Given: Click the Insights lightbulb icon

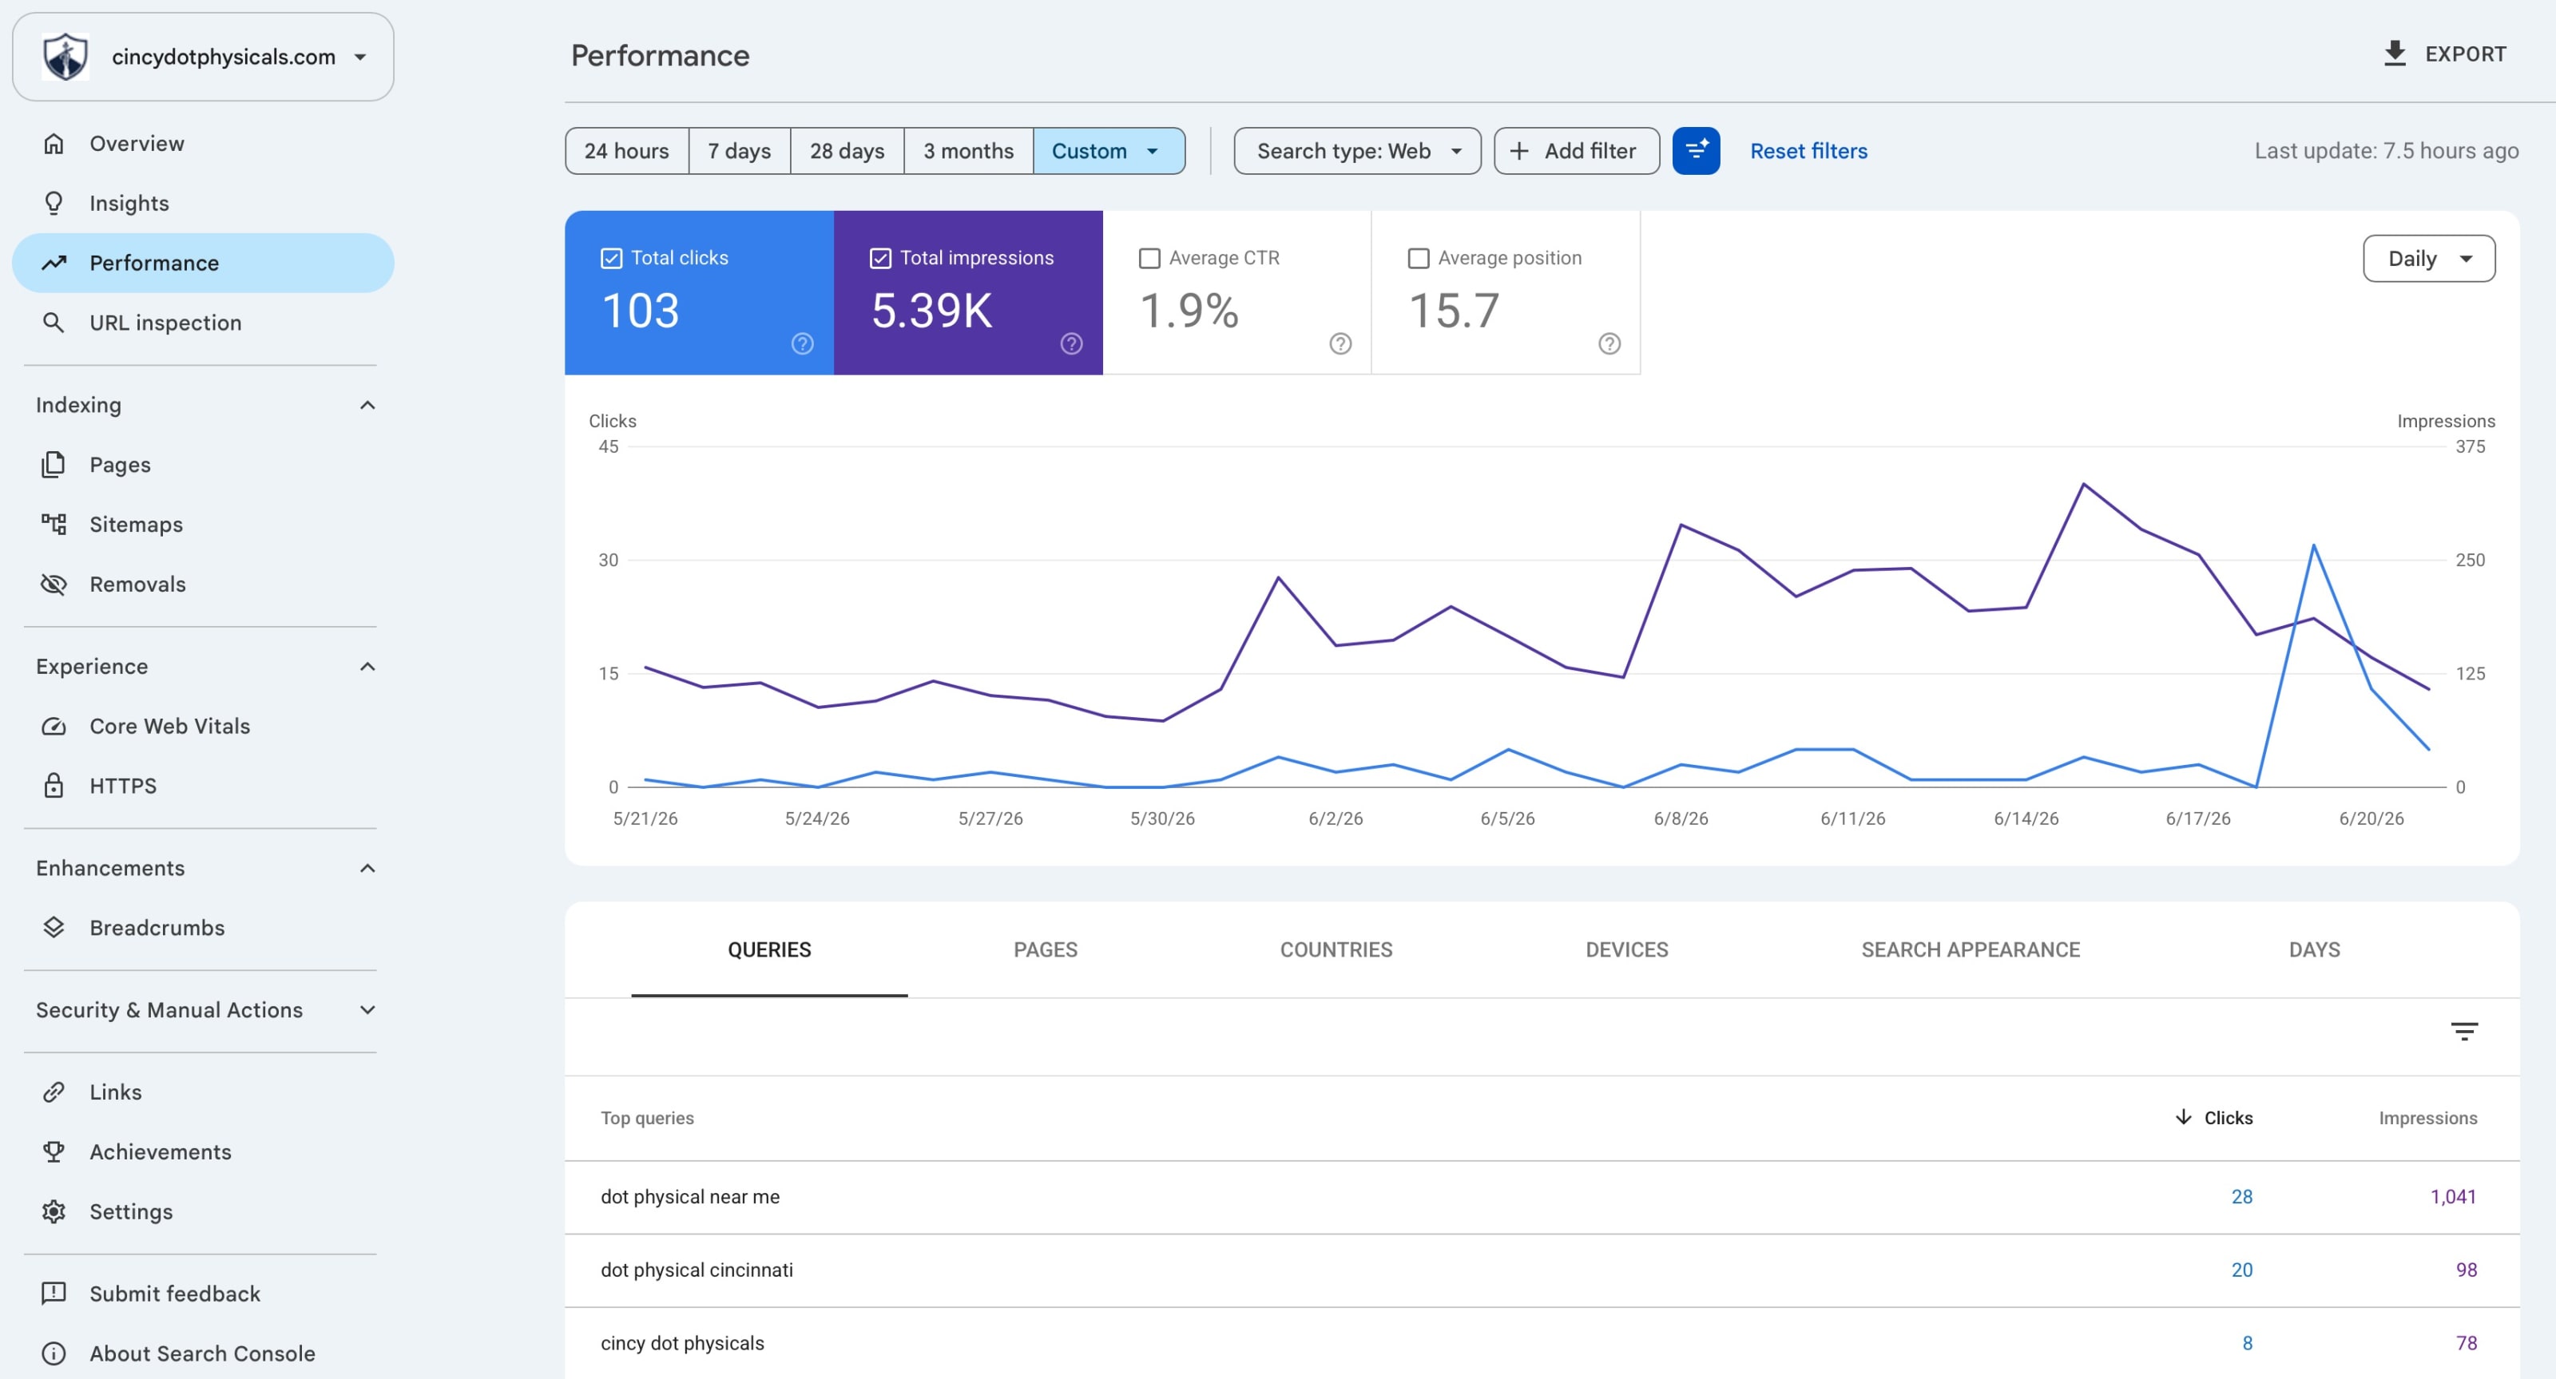Looking at the screenshot, I should 54,204.
